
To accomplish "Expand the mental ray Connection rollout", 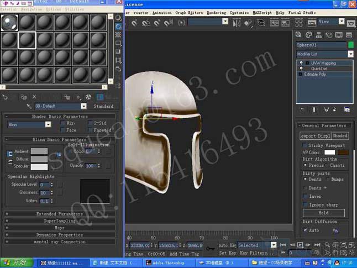I will (x=60, y=242).
